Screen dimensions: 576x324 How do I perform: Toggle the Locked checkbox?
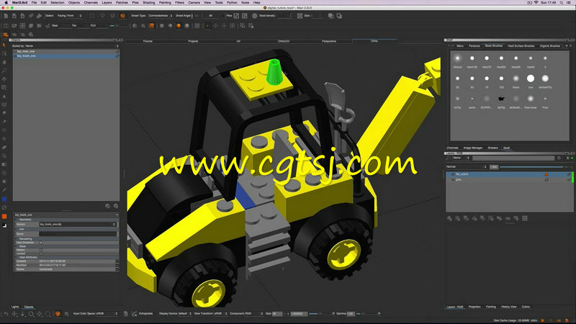[41, 253]
